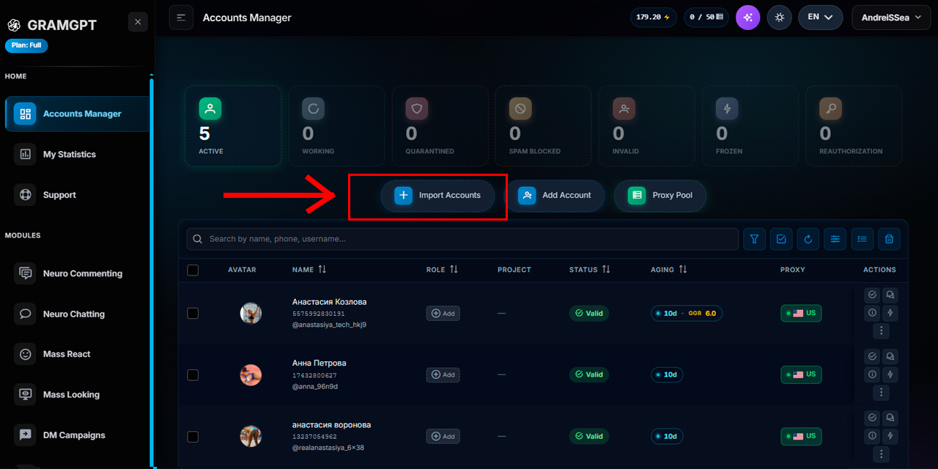Open Анастасия Козлова avatar
Image resolution: width=938 pixels, height=469 pixels.
tap(251, 313)
